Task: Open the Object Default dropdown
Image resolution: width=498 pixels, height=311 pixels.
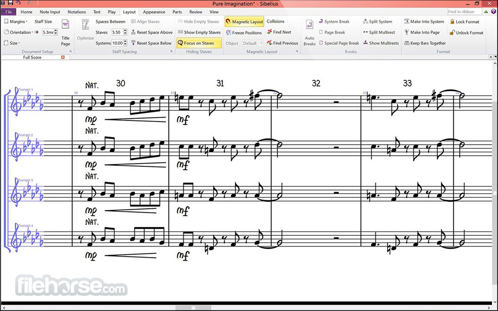Action: pyautogui.click(x=253, y=43)
